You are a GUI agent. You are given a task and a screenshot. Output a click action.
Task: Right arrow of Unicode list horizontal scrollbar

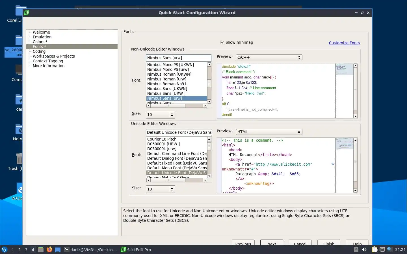tap(205, 180)
